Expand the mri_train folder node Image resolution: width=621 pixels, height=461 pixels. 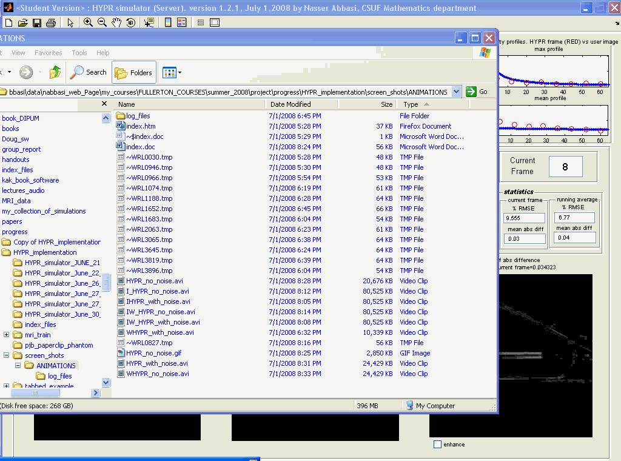point(7,335)
